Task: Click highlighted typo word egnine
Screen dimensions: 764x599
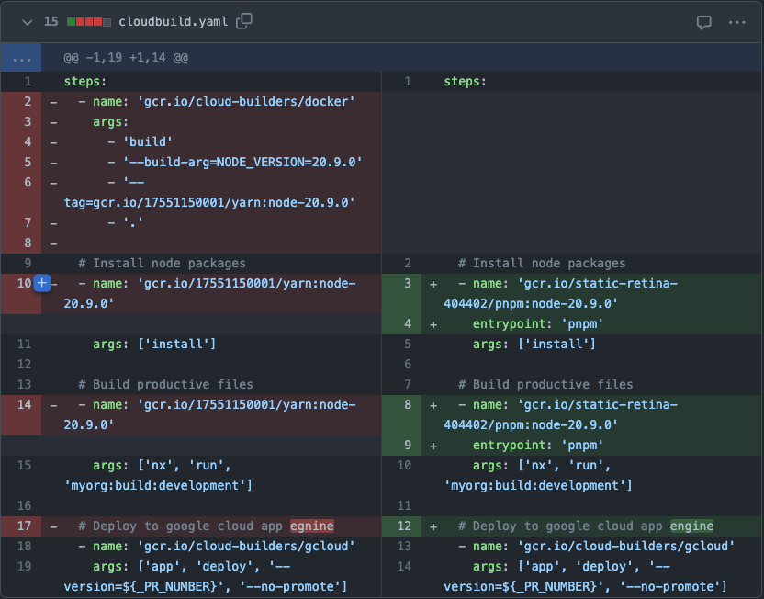Action: coord(312,526)
